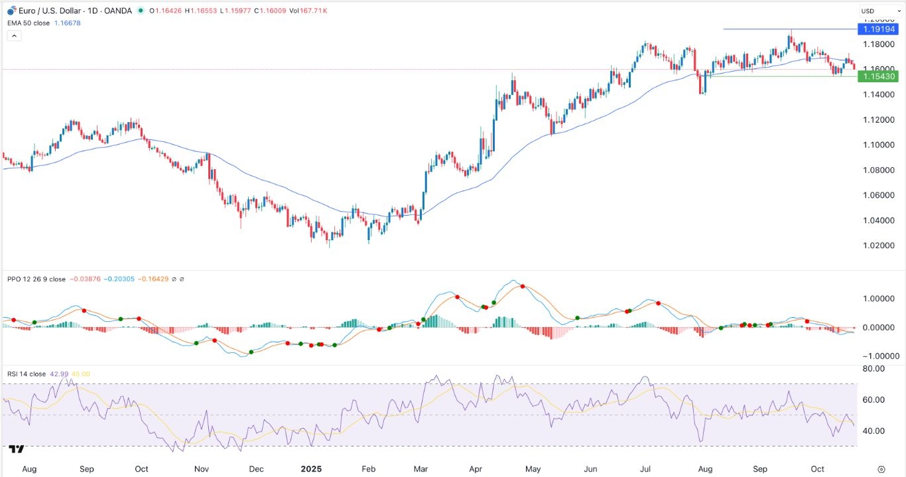Click the blue 1.19194 price label

coord(879,29)
